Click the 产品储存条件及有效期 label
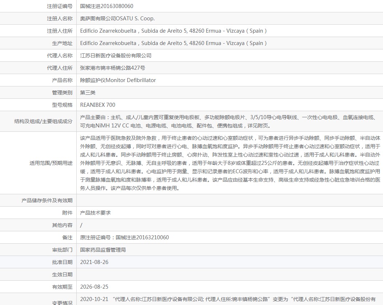This screenshot has width=383, height=305. (x=47, y=200)
